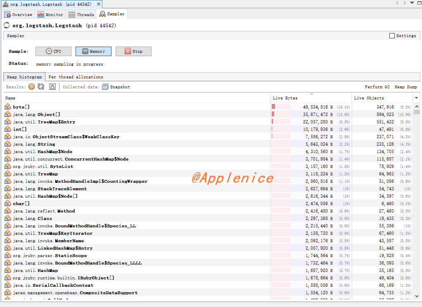Viewport: 422px width, 307px height.
Task: Click the deltas triangle icon in Results
Action: click(52, 87)
